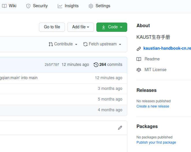Viewport: 191px width, 152px height.
Task: Click the Go to file button
Action: point(52,27)
